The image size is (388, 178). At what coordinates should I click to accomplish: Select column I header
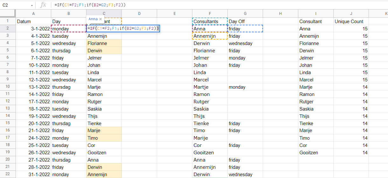(x=316, y=13)
